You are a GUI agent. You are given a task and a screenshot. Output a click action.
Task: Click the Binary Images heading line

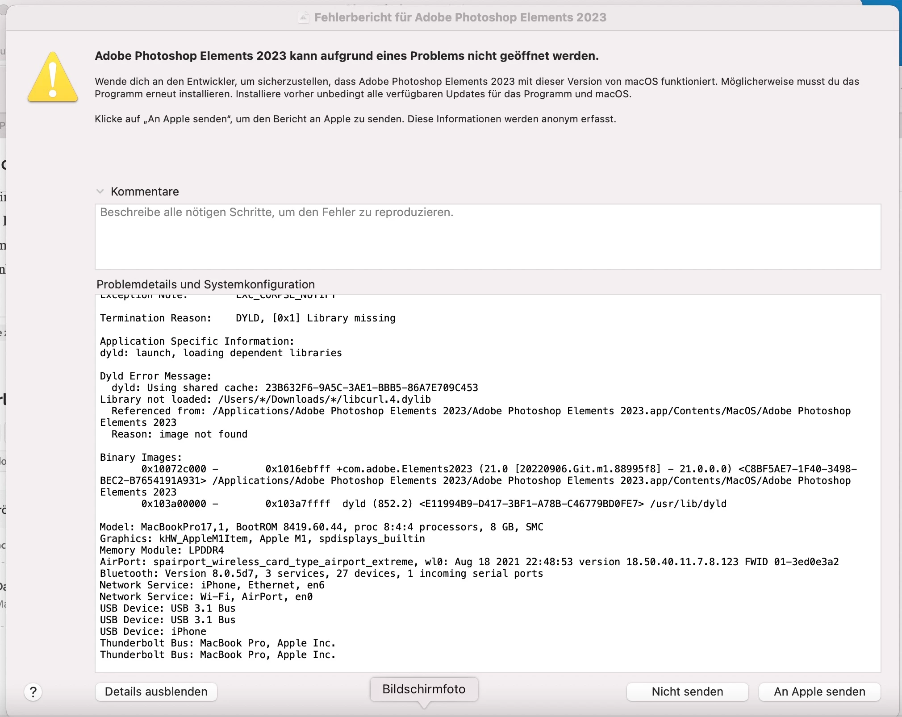[x=141, y=457]
